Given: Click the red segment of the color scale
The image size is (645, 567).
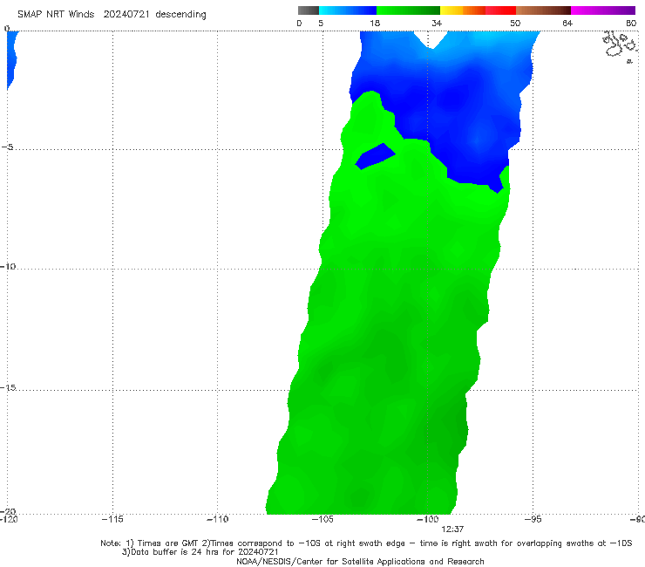Looking at the screenshot, I should [500, 10].
